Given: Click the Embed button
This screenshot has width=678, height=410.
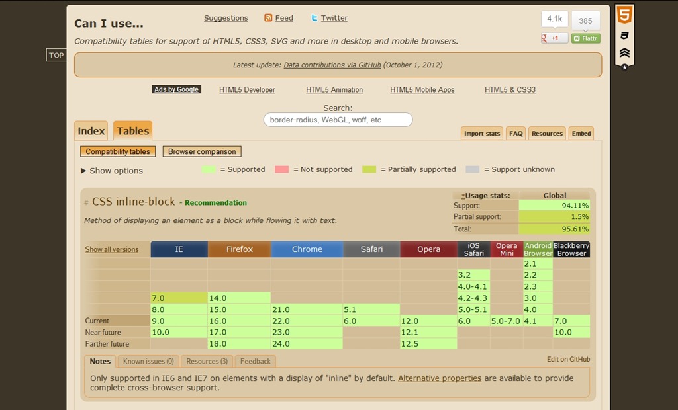Looking at the screenshot, I should tap(581, 134).
